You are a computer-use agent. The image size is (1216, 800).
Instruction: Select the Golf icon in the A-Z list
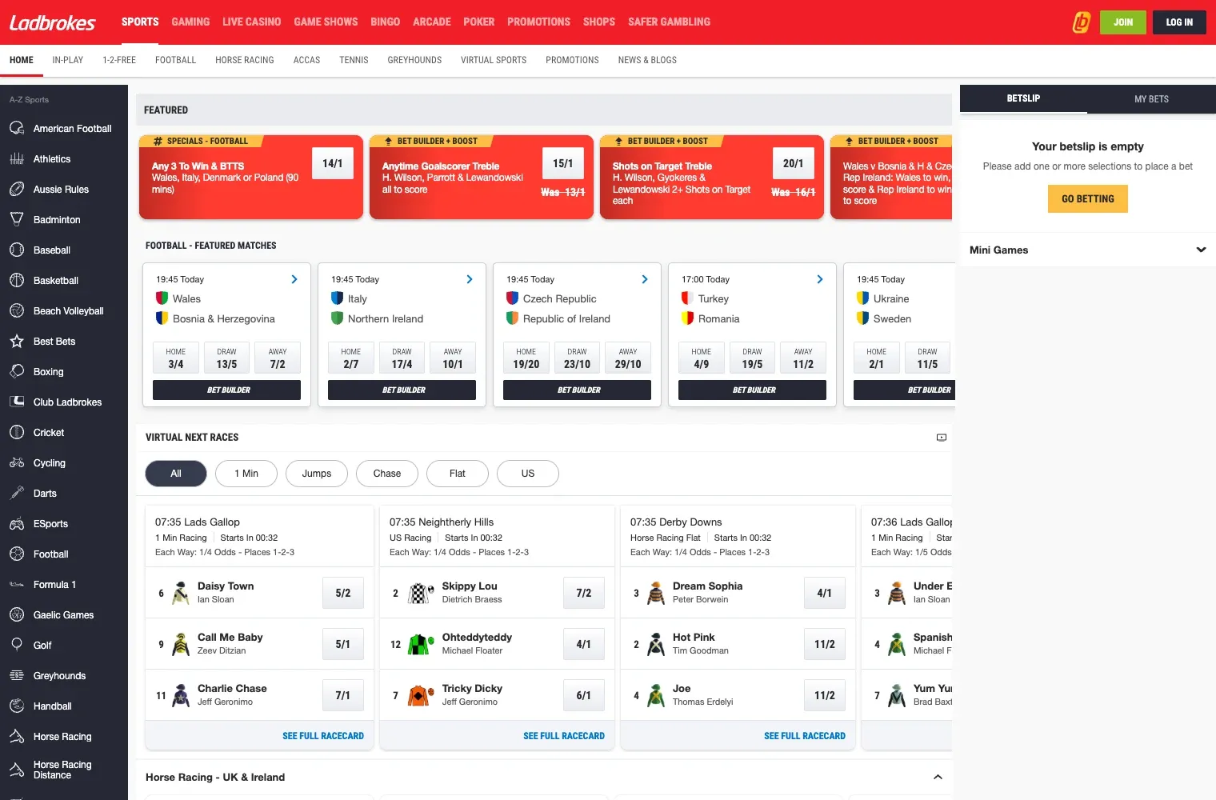tap(17, 645)
